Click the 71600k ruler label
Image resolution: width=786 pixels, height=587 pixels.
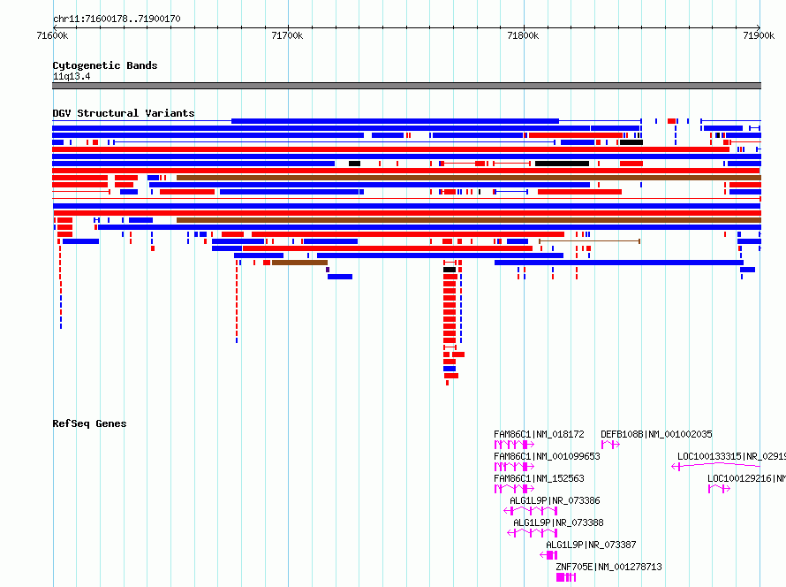(x=53, y=35)
